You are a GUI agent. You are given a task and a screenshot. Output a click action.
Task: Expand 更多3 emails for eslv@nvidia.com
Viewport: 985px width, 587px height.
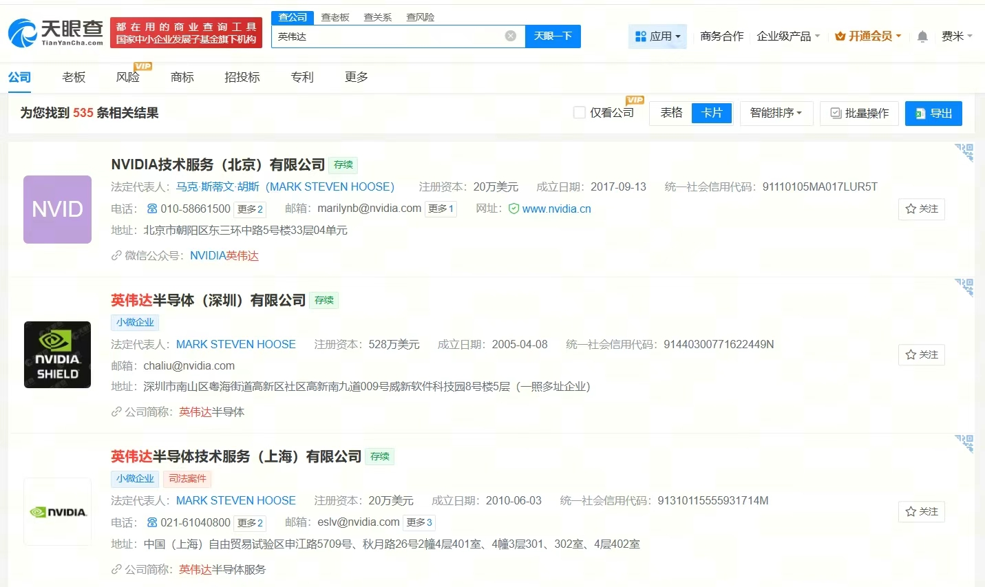[419, 522]
